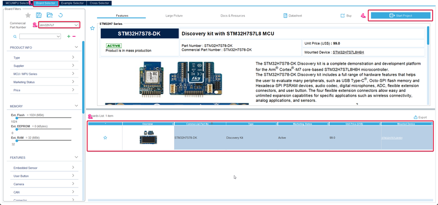Expand the Camera filter
Image resolution: width=438 pixels, height=205 pixels.
[73, 184]
